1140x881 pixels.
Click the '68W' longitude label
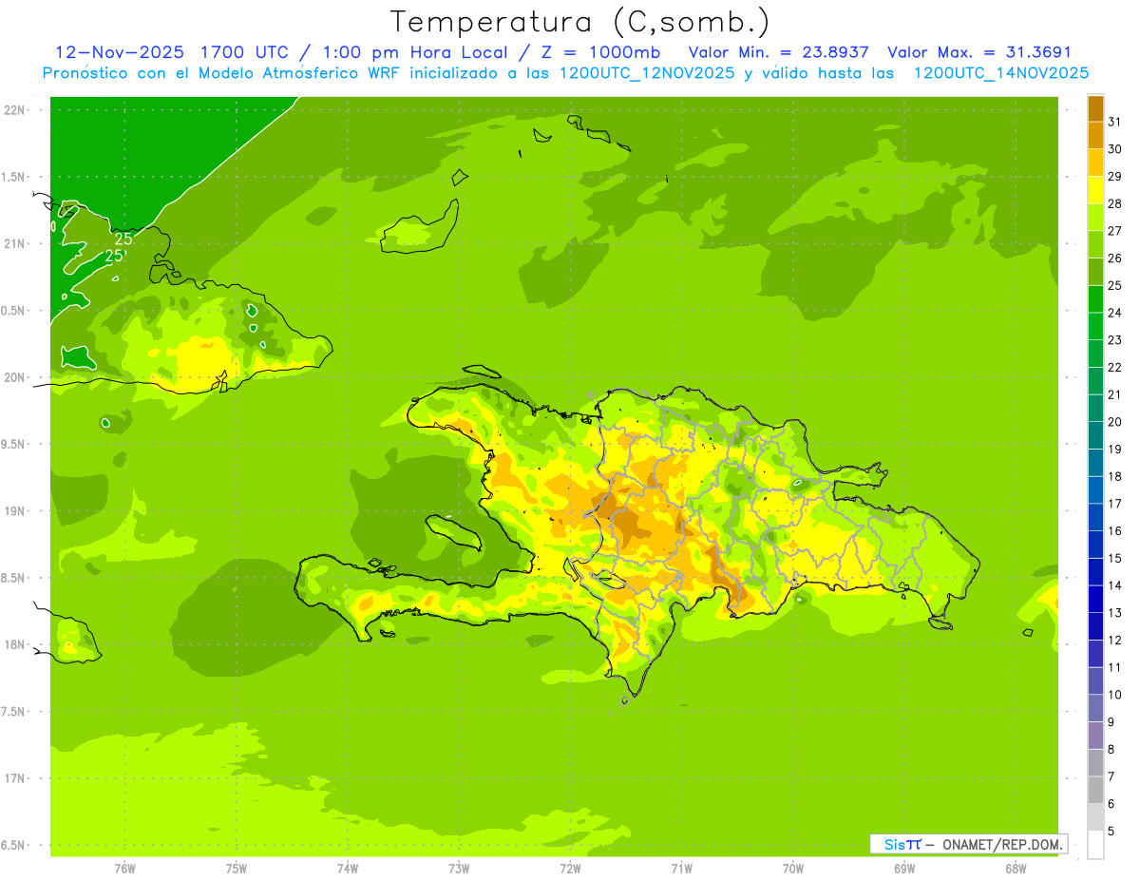tap(1016, 869)
